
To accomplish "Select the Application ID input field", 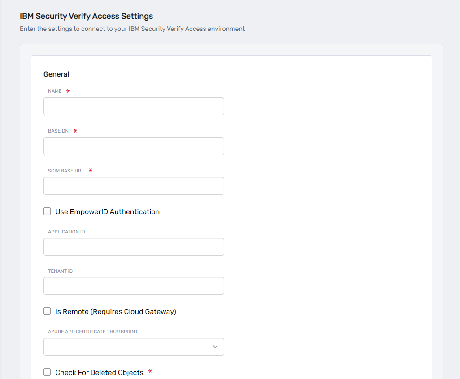I will pyautogui.click(x=134, y=247).
